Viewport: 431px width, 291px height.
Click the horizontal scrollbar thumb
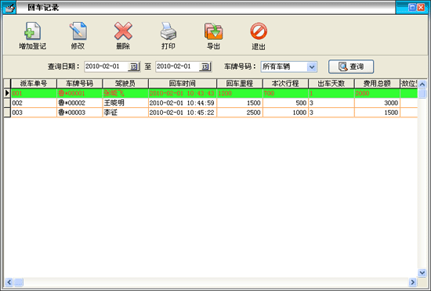[19, 282]
